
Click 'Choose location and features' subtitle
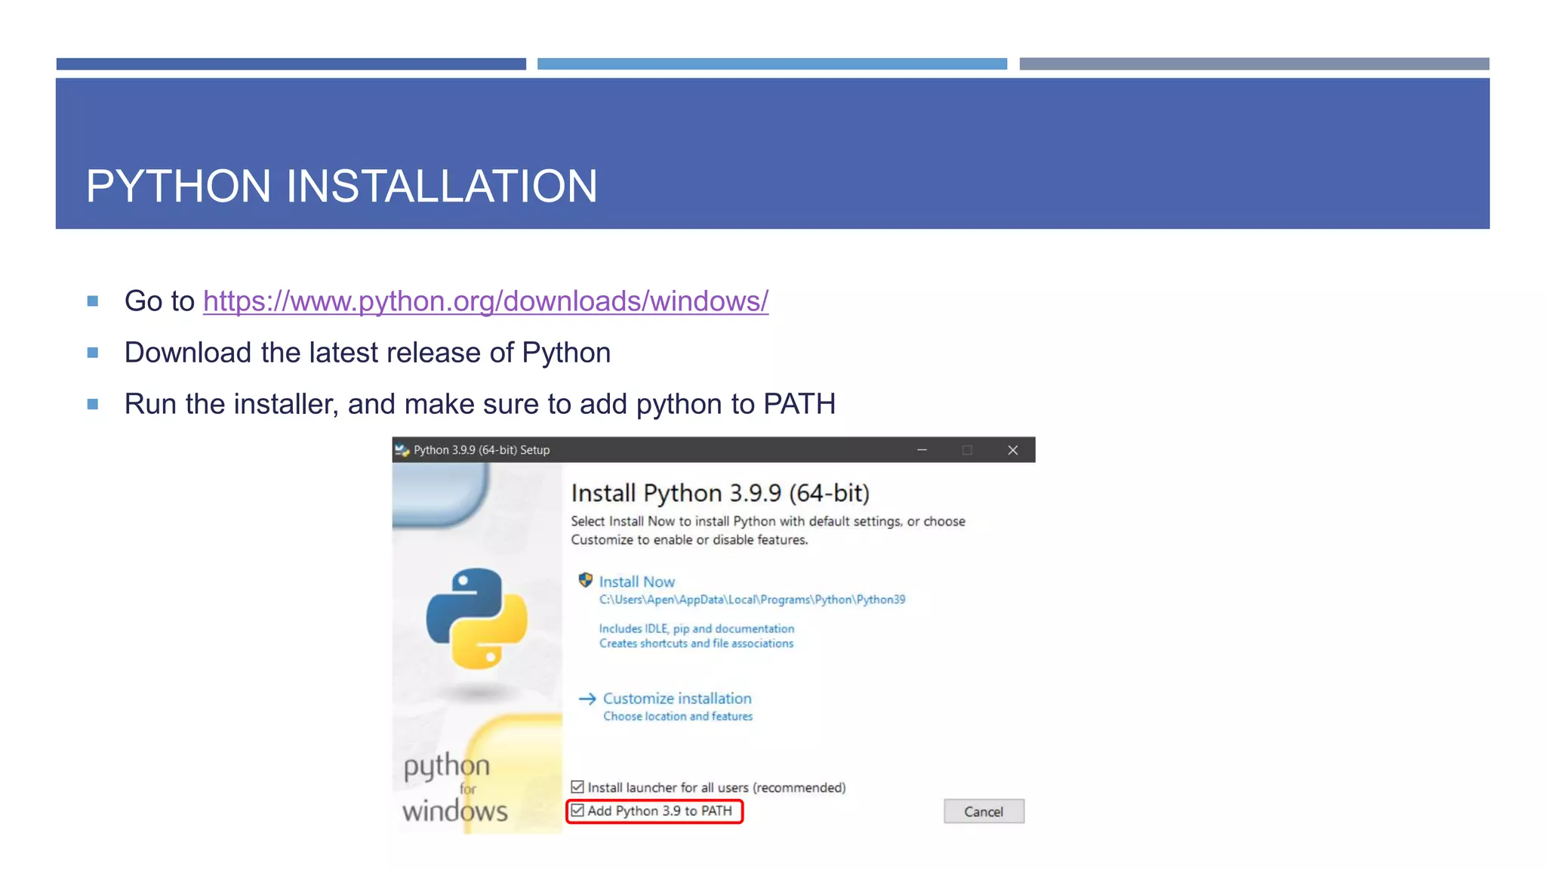click(677, 717)
